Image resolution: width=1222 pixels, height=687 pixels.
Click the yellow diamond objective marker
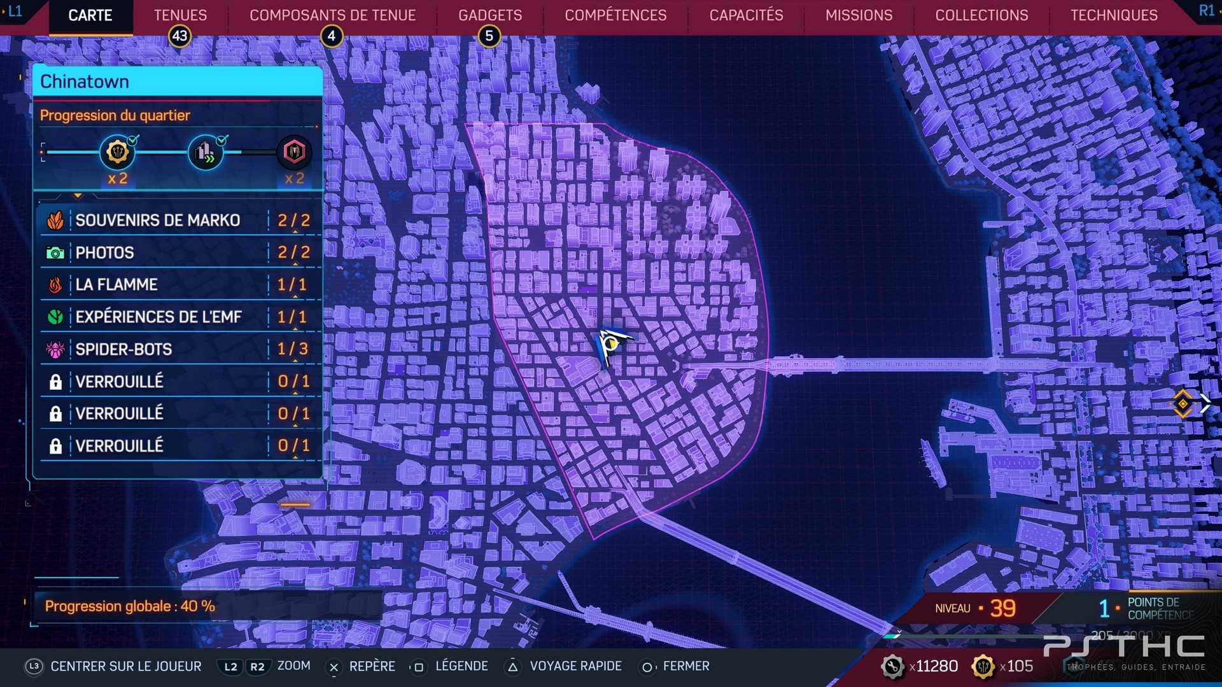point(1183,403)
